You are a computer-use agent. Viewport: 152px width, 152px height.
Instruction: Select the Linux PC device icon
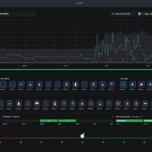tap(2, 104)
